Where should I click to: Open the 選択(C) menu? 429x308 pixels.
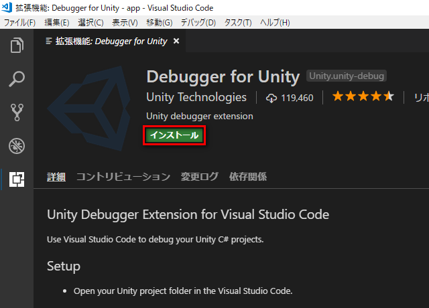90,22
